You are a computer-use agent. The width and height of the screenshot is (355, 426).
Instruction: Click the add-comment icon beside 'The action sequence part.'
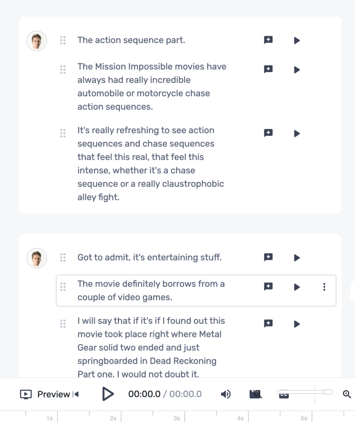tap(268, 40)
